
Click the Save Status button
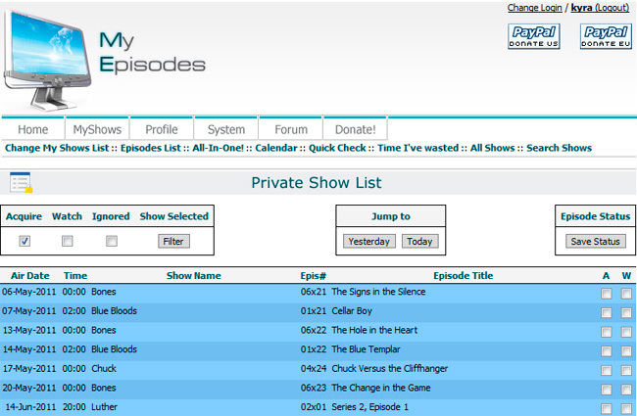(595, 241)
